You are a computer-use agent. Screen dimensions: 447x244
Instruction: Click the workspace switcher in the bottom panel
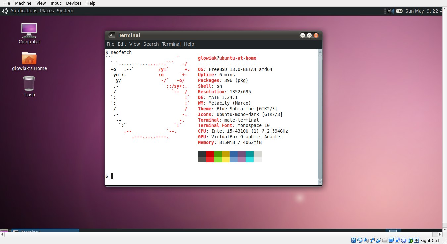coord(393,231)
